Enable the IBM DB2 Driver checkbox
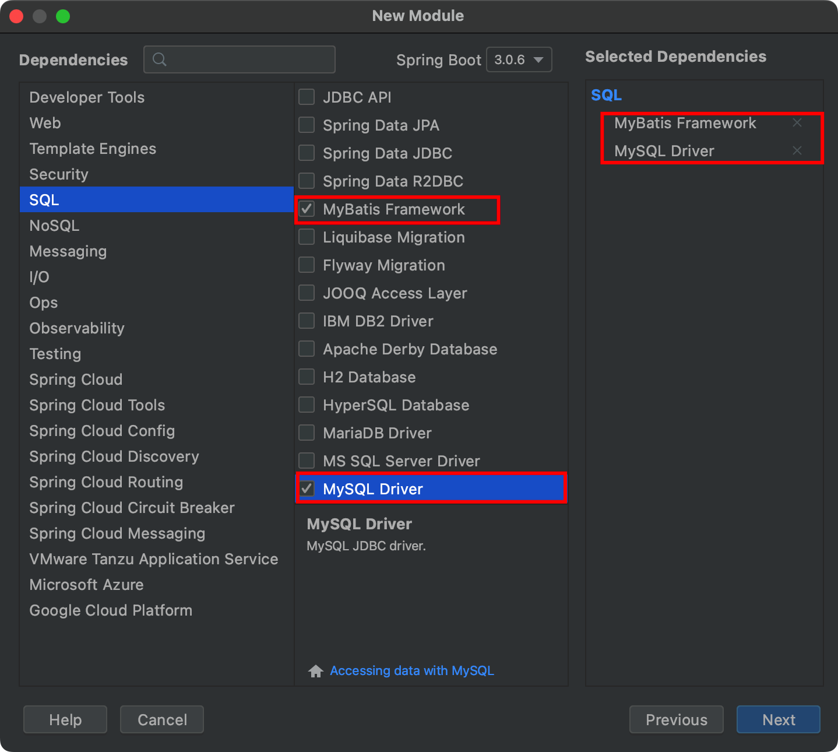The image size is (838, 752). coord(307,321)
